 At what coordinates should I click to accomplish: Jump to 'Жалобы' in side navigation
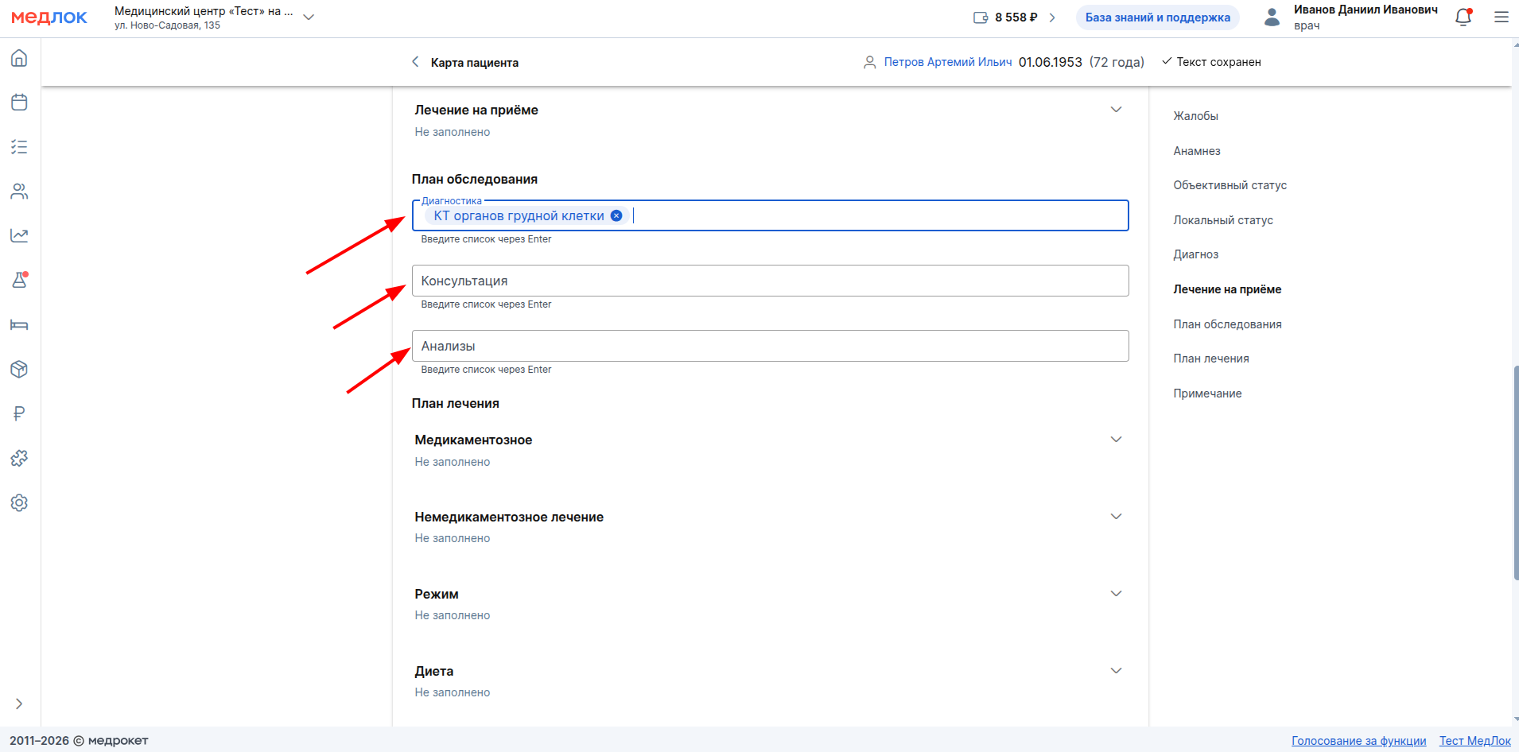[1195, 116]
